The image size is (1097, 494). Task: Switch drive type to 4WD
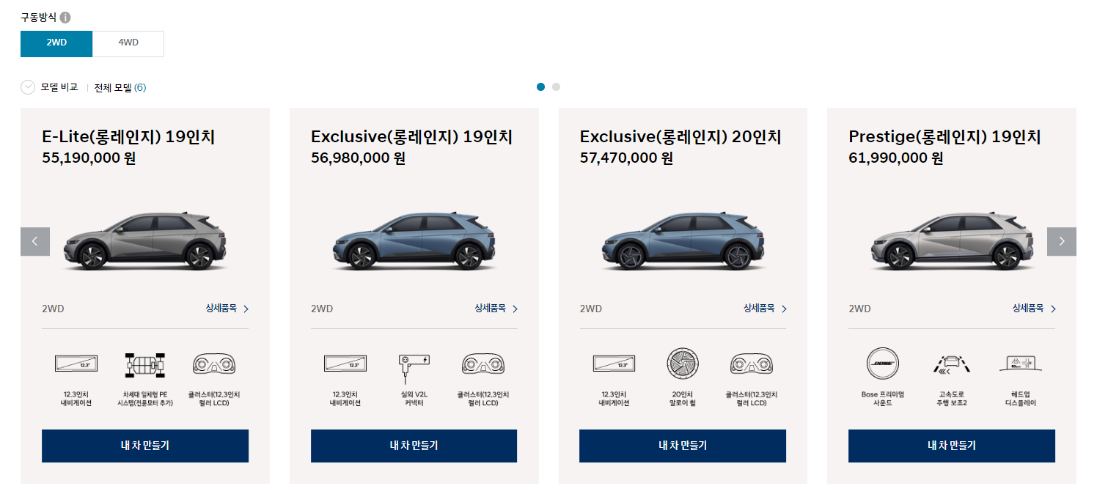click(128, 43)
